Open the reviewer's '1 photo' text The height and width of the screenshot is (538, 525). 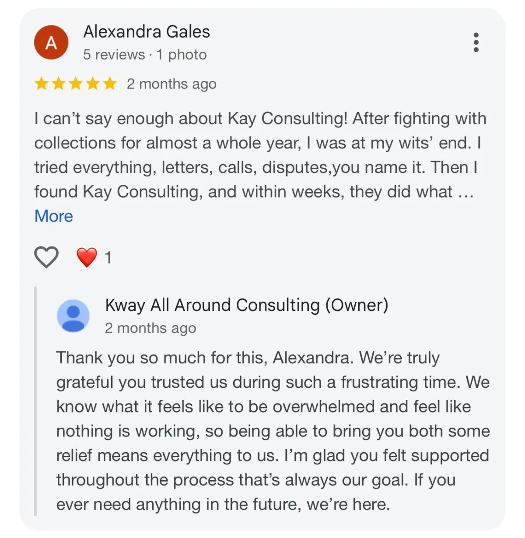182,55
